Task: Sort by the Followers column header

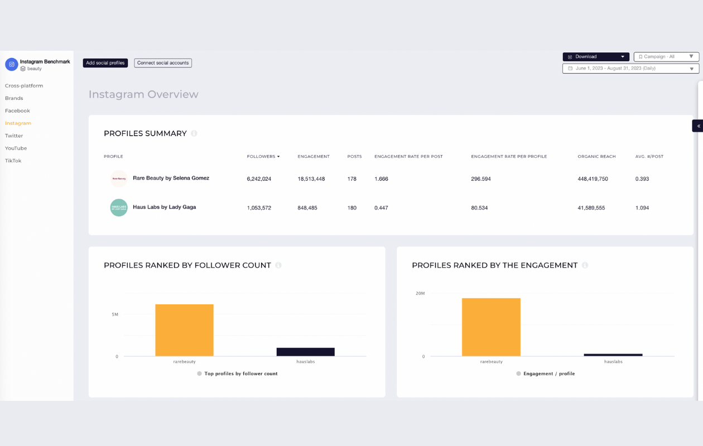Action: (263, 157)
